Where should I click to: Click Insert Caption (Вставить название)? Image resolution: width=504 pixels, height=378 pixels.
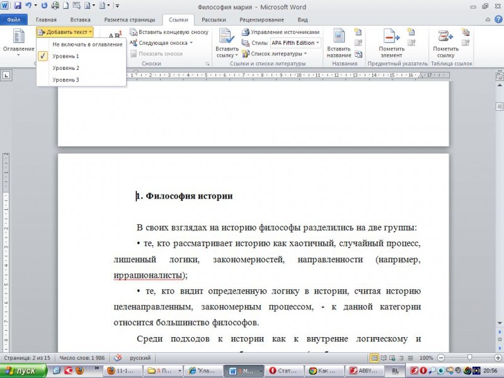point(339,43)
